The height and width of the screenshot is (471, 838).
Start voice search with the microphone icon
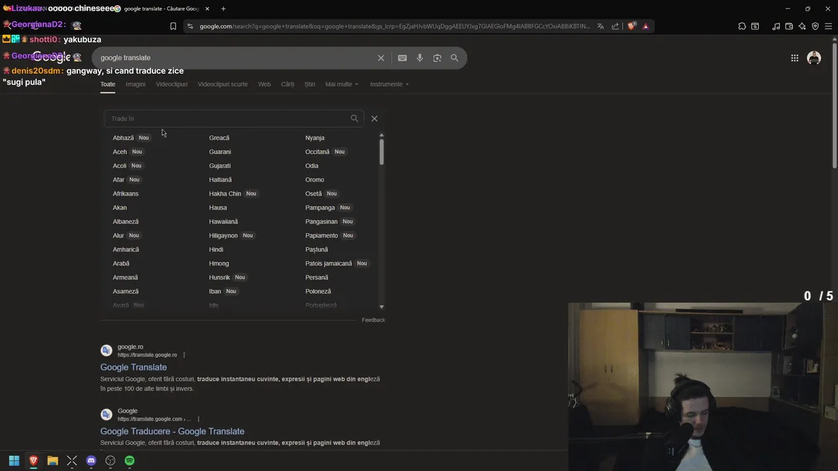click(x=420, y=58)
